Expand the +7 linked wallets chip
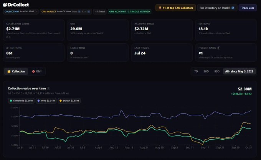Screen dimensions: 261x160 (100, 12)
